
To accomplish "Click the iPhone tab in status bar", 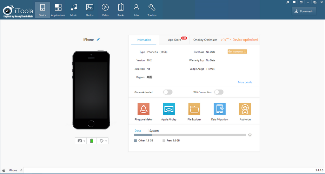I will click(13, 170).
